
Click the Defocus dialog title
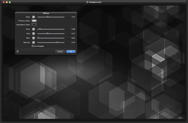[x=46, y=13]
